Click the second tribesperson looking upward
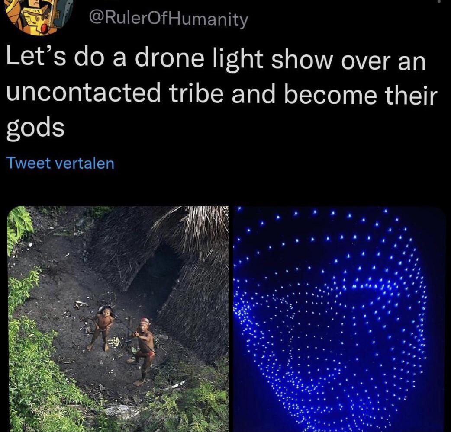The width and height of the screenshot is (451, 432). (102, 329)
